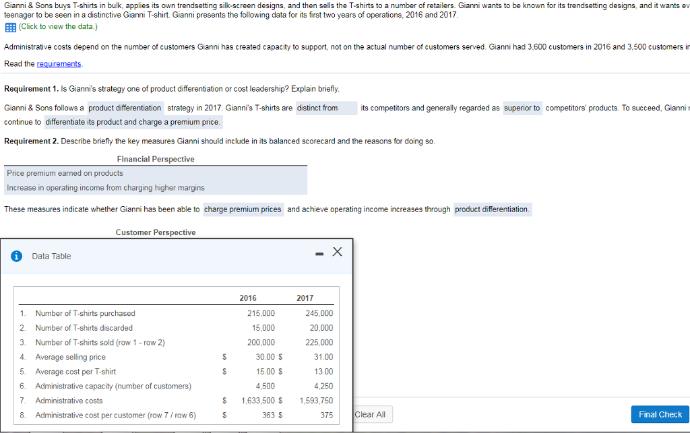Click the 20,000 cell
Screen dimensions: 690x433
[x=321, y=328]
